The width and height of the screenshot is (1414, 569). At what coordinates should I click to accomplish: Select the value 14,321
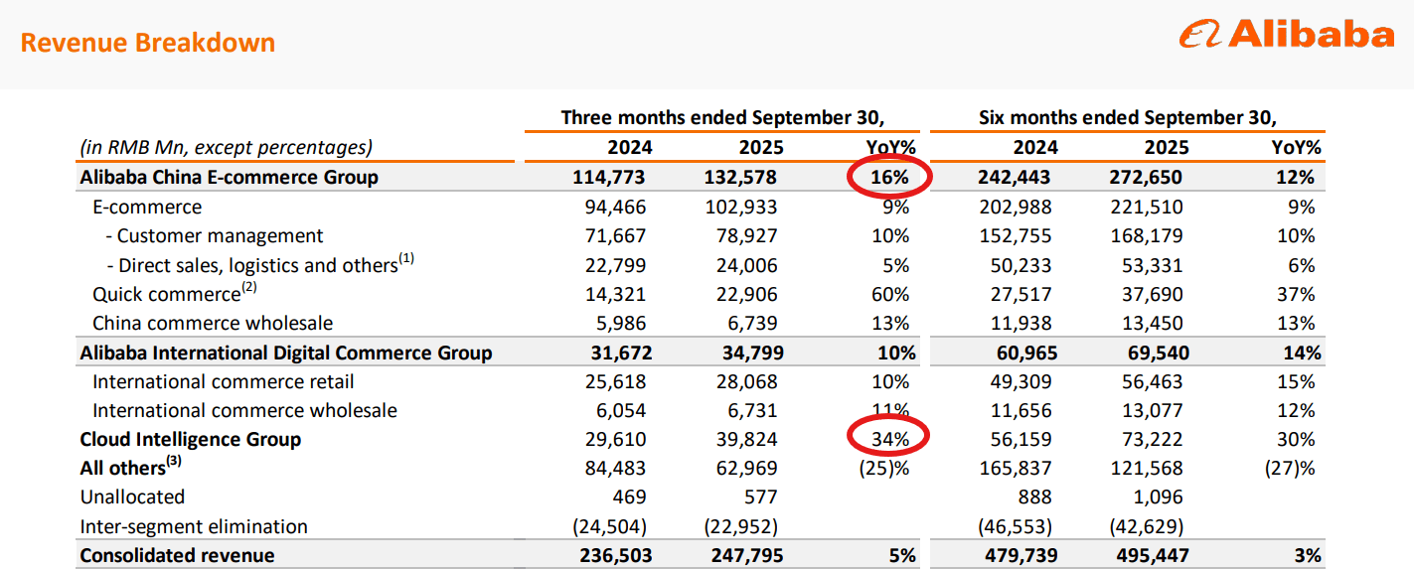(x=616, y=294)
